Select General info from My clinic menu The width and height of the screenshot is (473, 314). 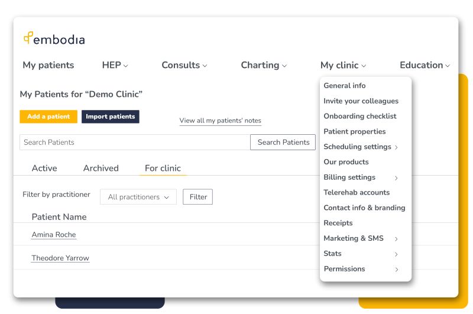345,86
